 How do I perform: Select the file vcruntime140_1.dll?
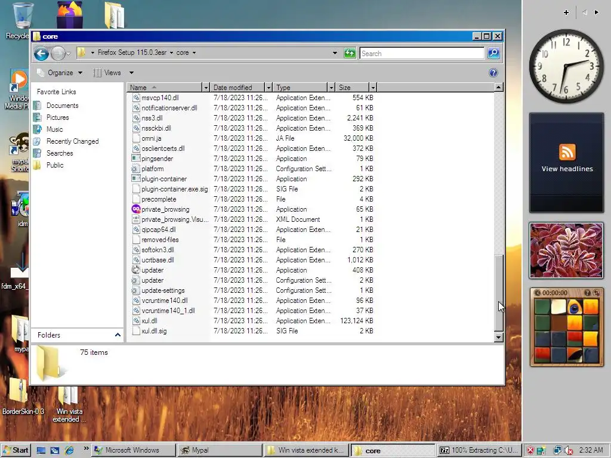point(168,310)
